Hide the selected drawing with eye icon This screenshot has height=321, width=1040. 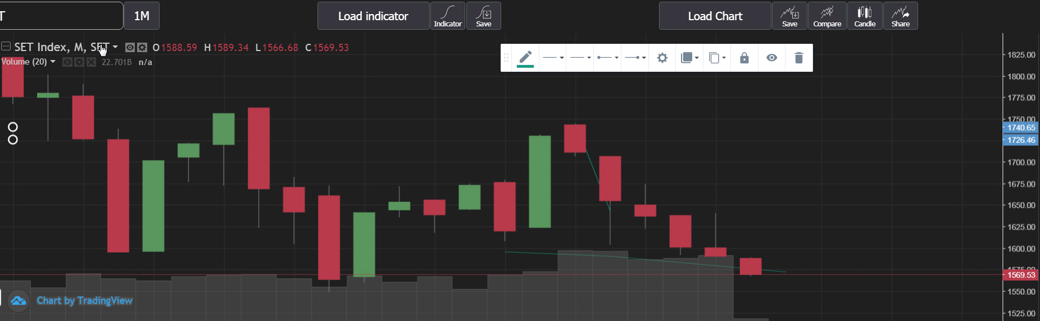(x=772, y=58)
